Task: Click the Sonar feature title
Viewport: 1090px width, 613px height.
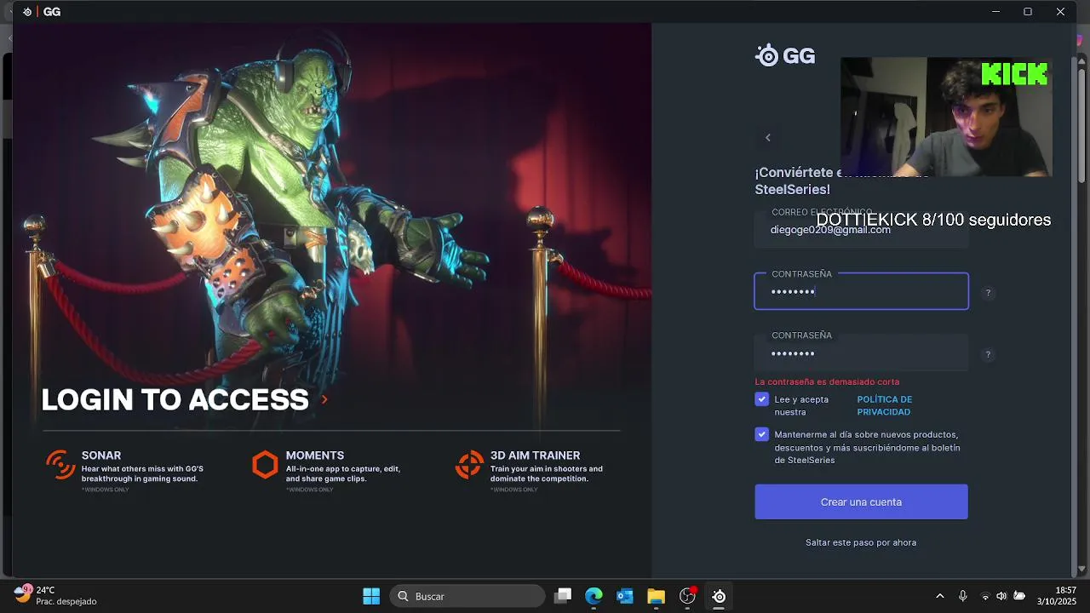Action: (x=101, y=455)
